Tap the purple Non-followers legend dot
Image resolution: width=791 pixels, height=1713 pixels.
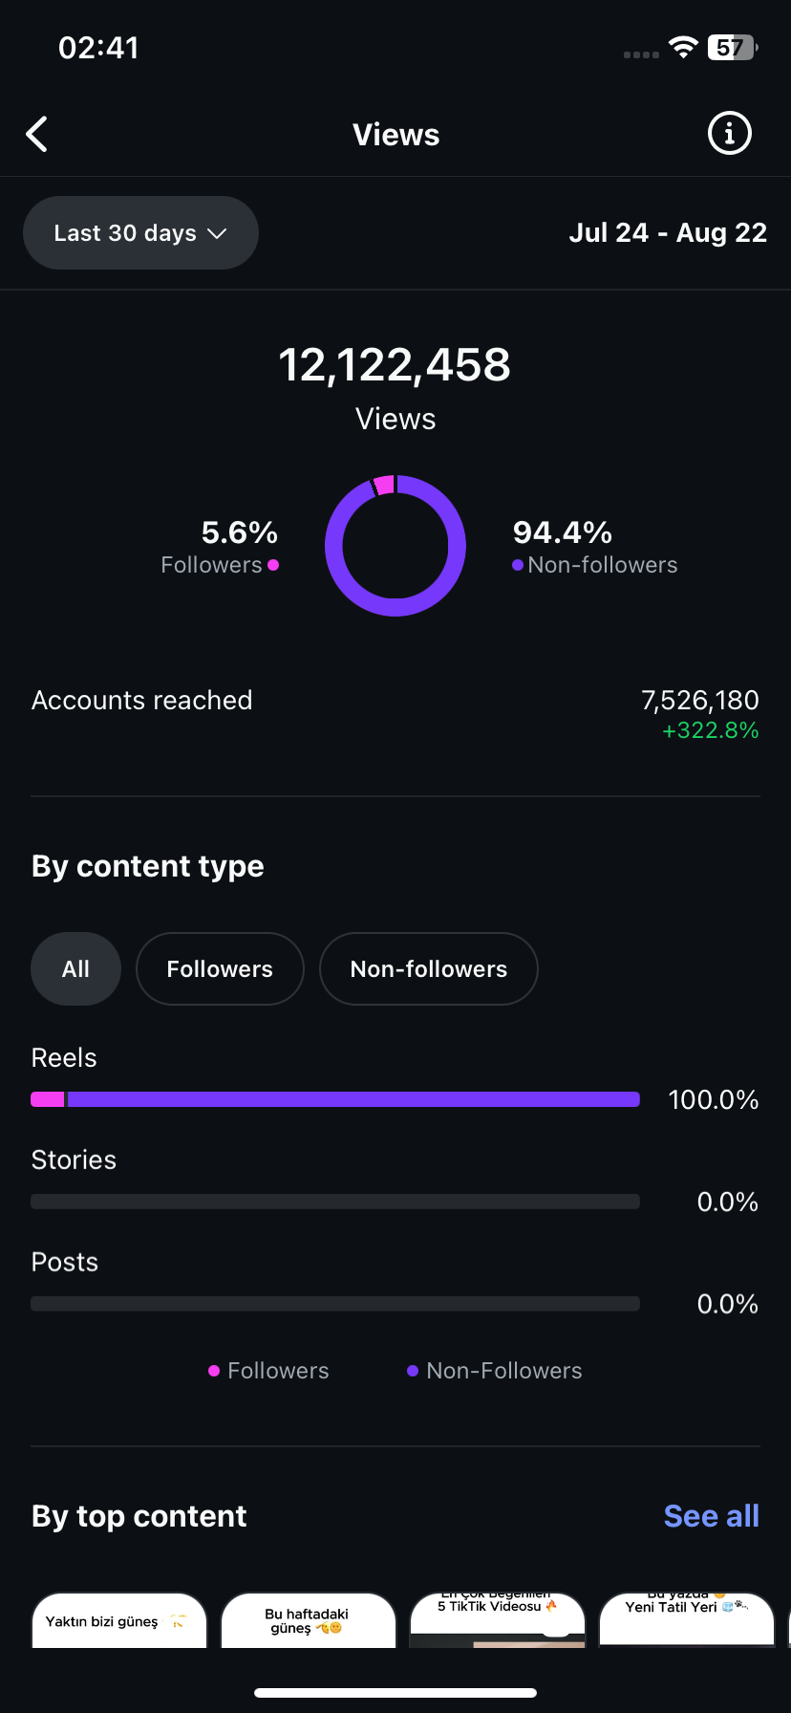[518, 565]
